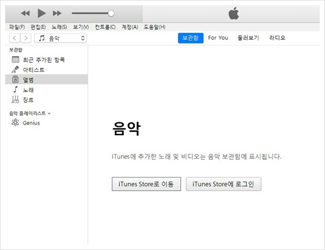Open the 노래(S) menu
The image size is (325, 250).
pyautogui.click(x=59, y=27)
